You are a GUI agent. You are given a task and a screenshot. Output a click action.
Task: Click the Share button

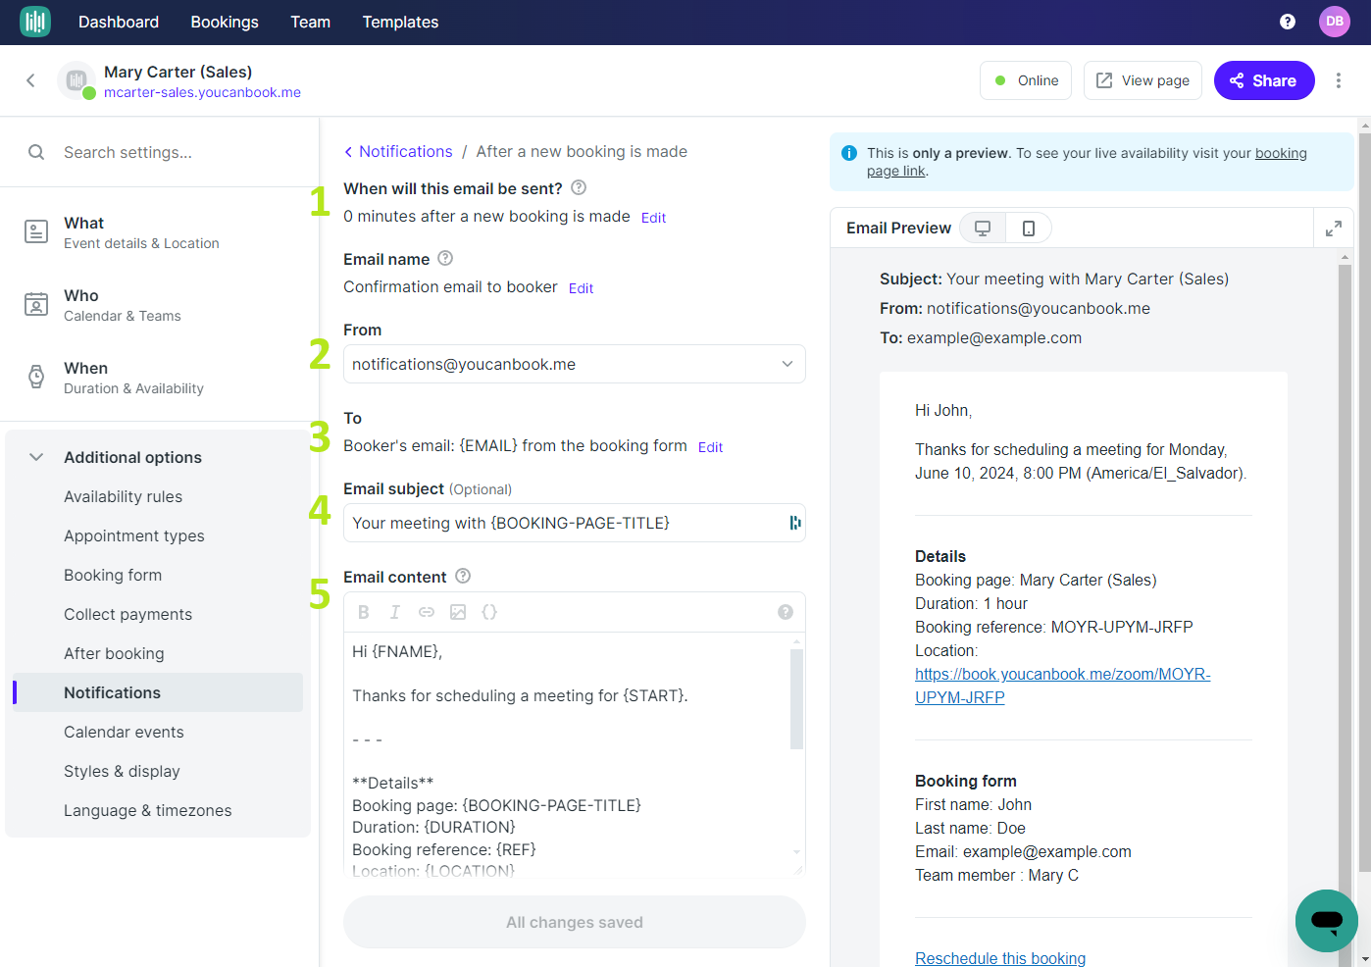[x=1264, y=80]
